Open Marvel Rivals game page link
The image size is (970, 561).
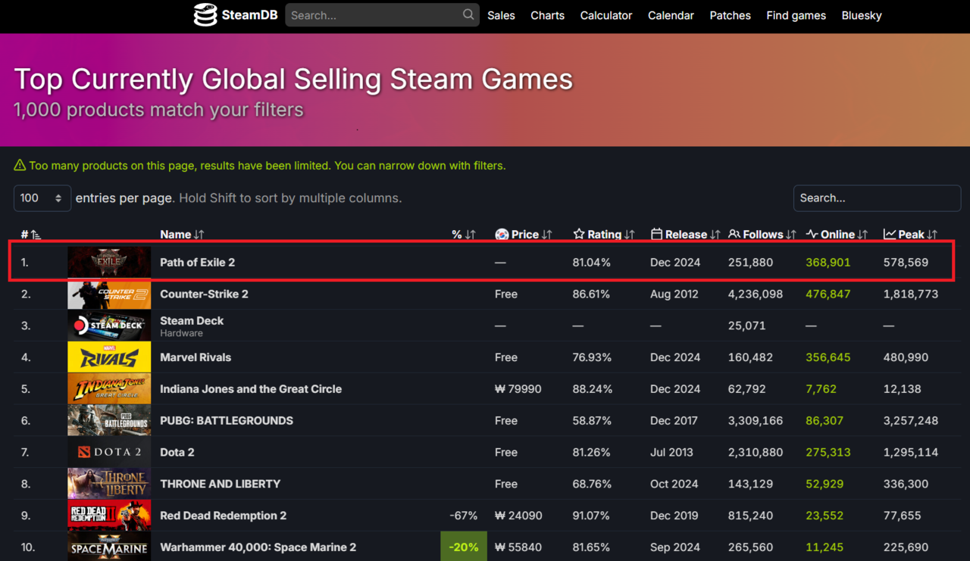click(196, 357)
